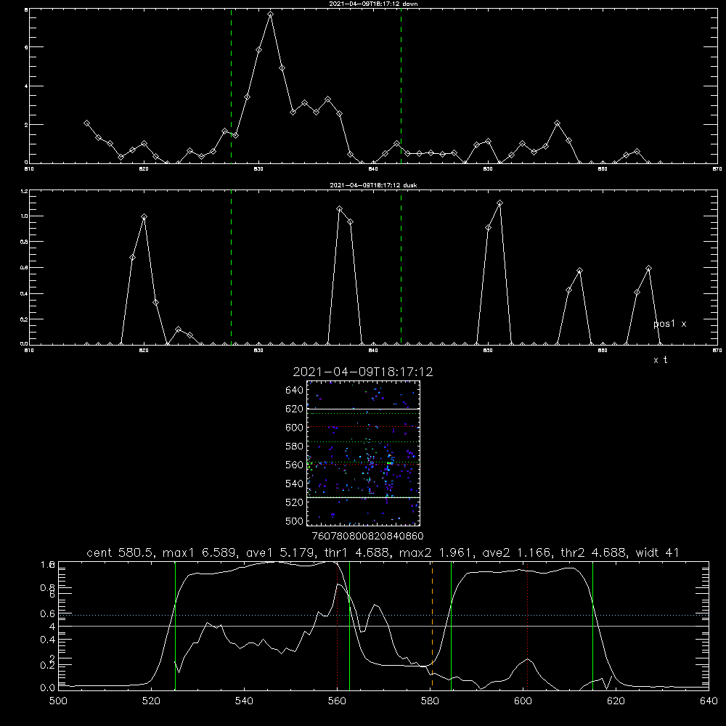Click the '600' y-axis label of the scatter image

[x=295, y=428]
